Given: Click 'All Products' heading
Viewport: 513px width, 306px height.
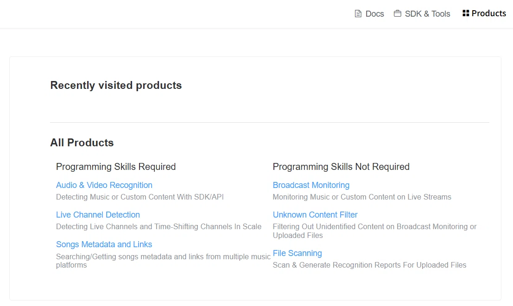Looking at the screenshot, I should click(82, 143).
